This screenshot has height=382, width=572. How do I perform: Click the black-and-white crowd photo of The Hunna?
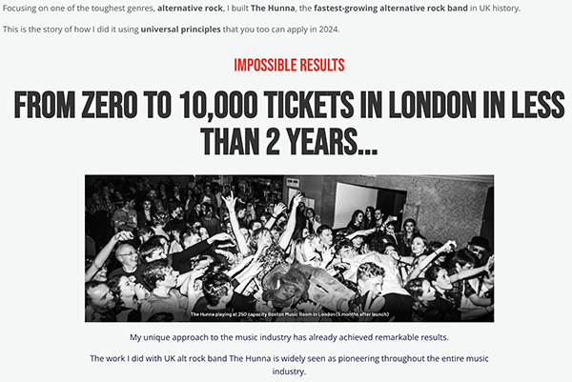289,249
